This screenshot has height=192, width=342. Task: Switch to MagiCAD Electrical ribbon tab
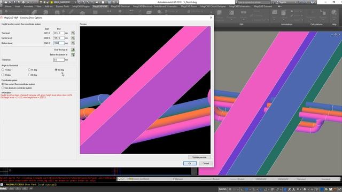coord(120,6)
